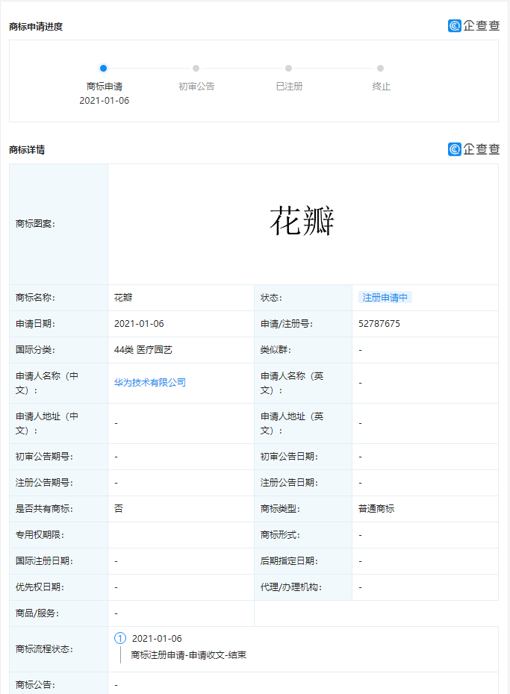Click the 企查查 logo beside 商标详情 header

point(473,149)
